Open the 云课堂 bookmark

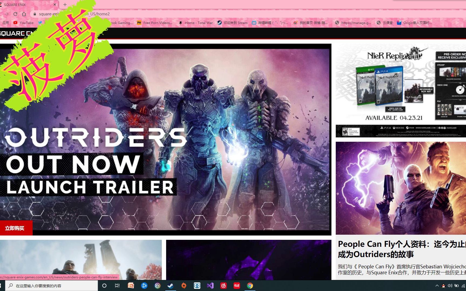[385, 23]
